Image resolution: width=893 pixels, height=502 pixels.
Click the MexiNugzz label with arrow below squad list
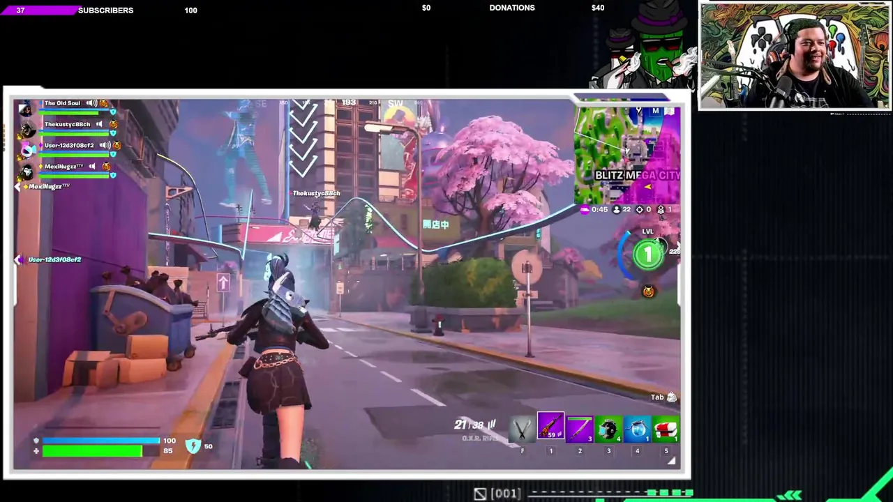point(43,186)
